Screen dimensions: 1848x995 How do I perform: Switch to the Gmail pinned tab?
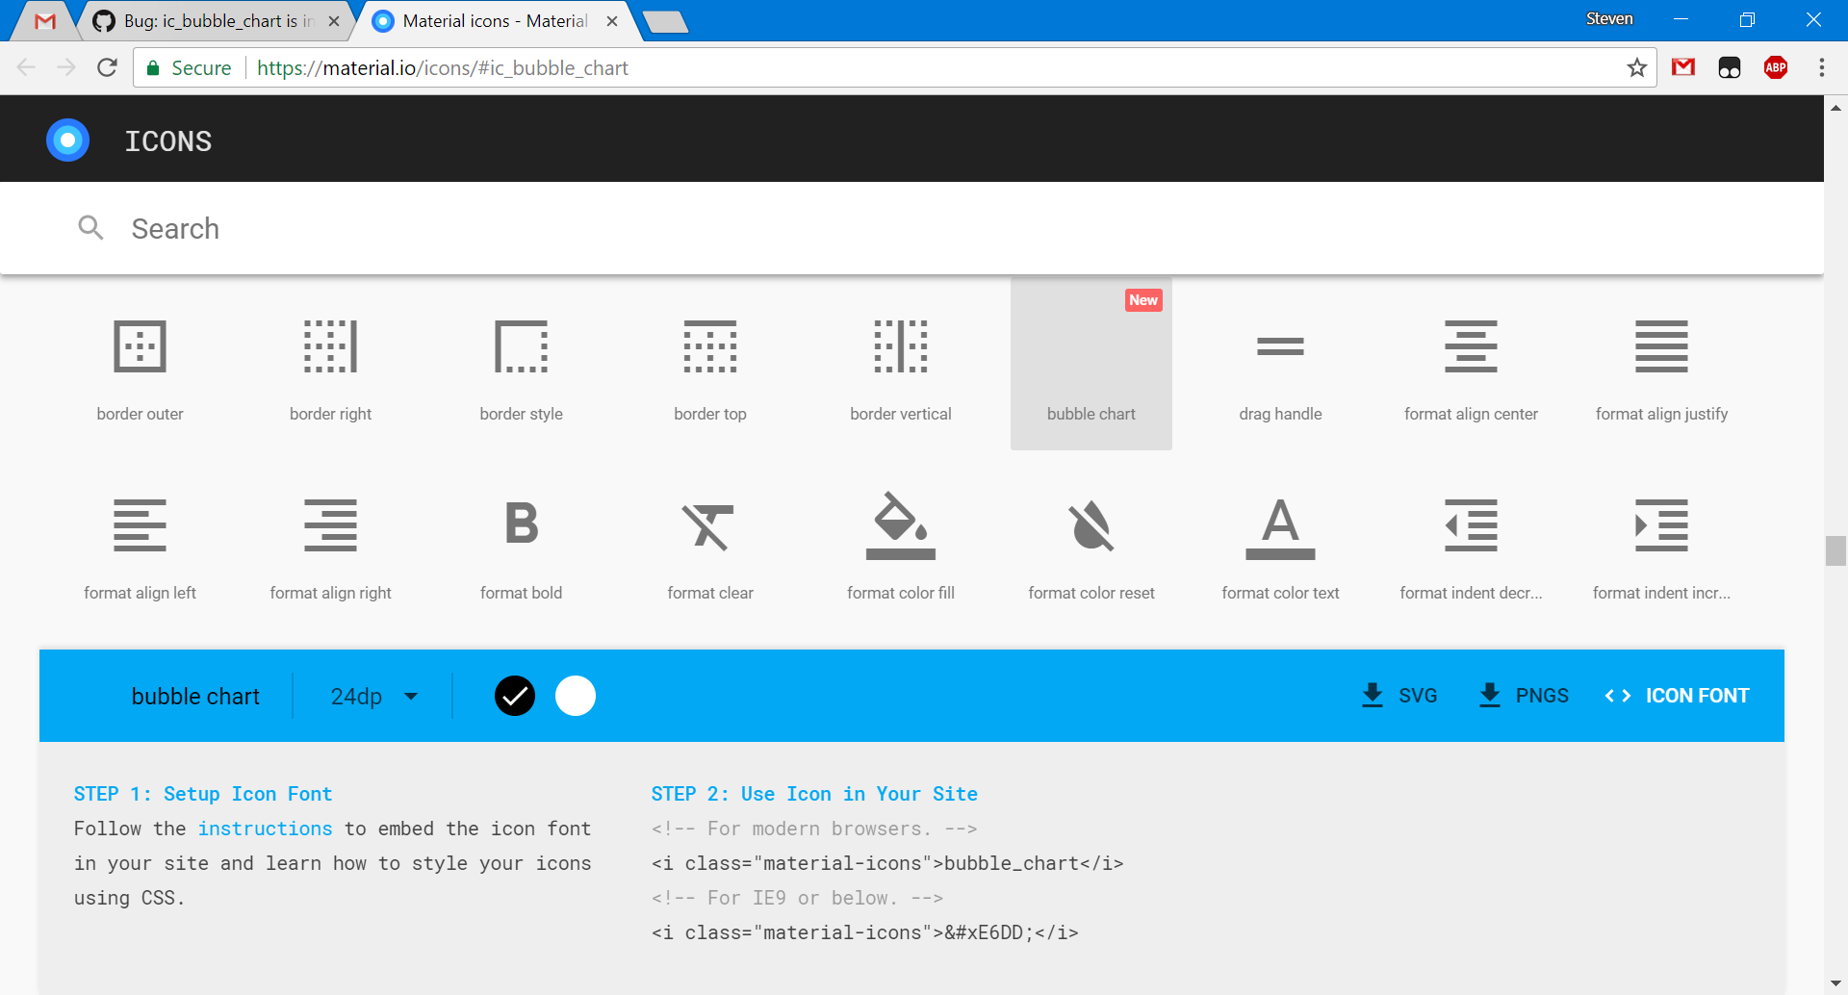pos(44,21)
